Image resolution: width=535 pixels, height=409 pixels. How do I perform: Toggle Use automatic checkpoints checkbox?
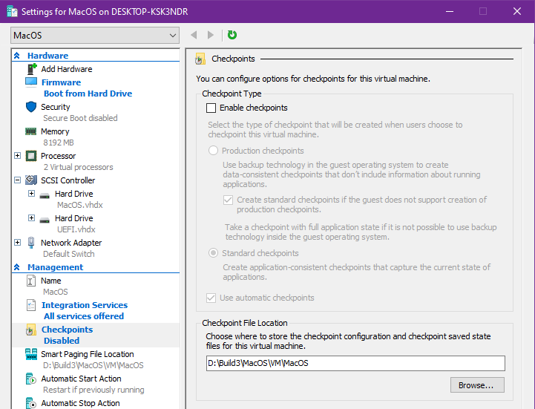[211, 298]
